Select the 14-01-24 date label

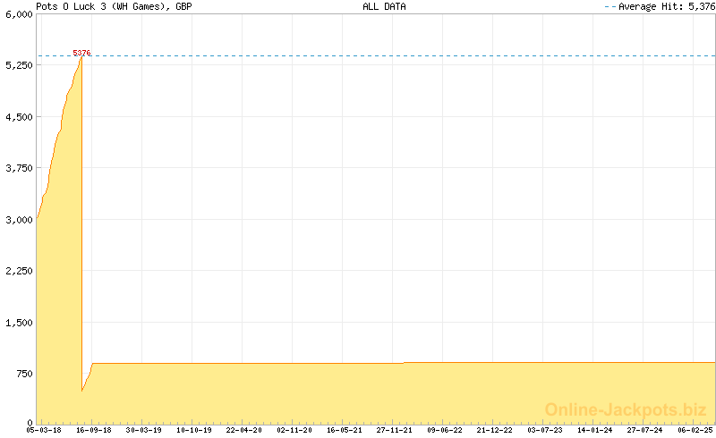(x=594, y=430)
